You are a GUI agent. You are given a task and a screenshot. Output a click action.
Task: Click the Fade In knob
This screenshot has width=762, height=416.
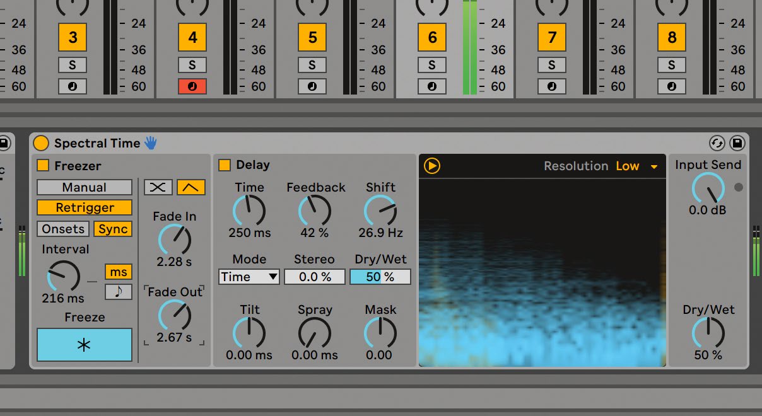pyautogui.click(x=175, y=240)
